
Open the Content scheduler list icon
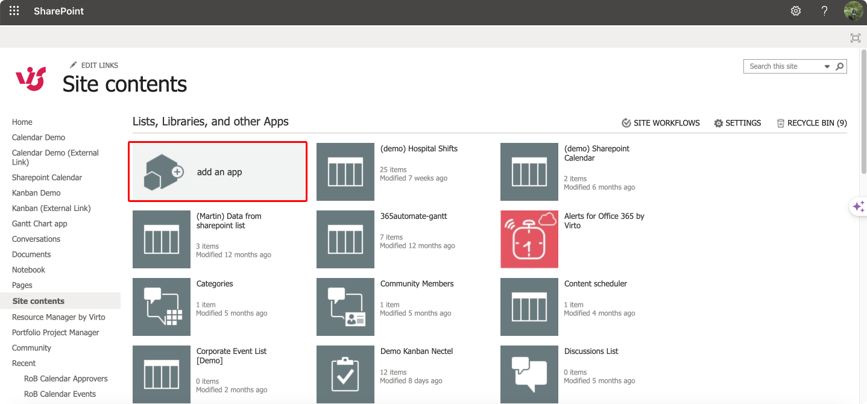529,307
